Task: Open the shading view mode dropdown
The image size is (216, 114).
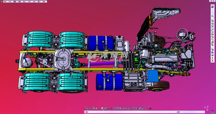Action: 137,108
